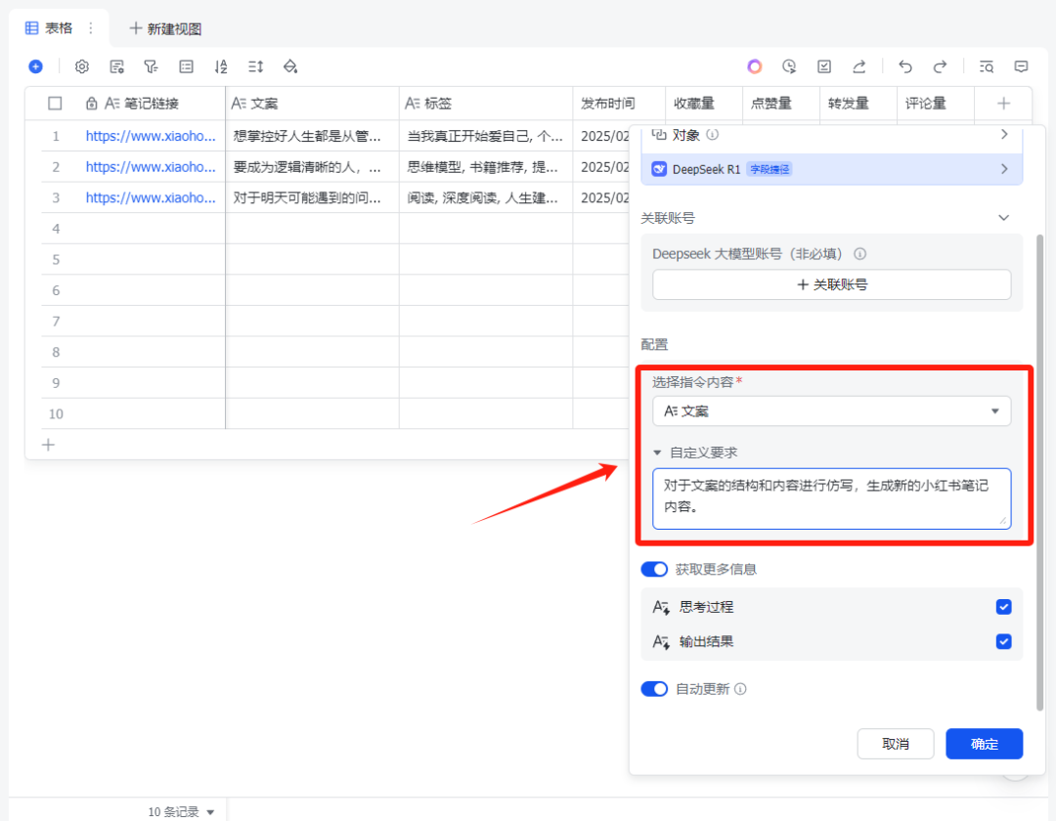Open the filter tool in toolbar
Viewport: 1056px width, 821px height.
point(151,66)
